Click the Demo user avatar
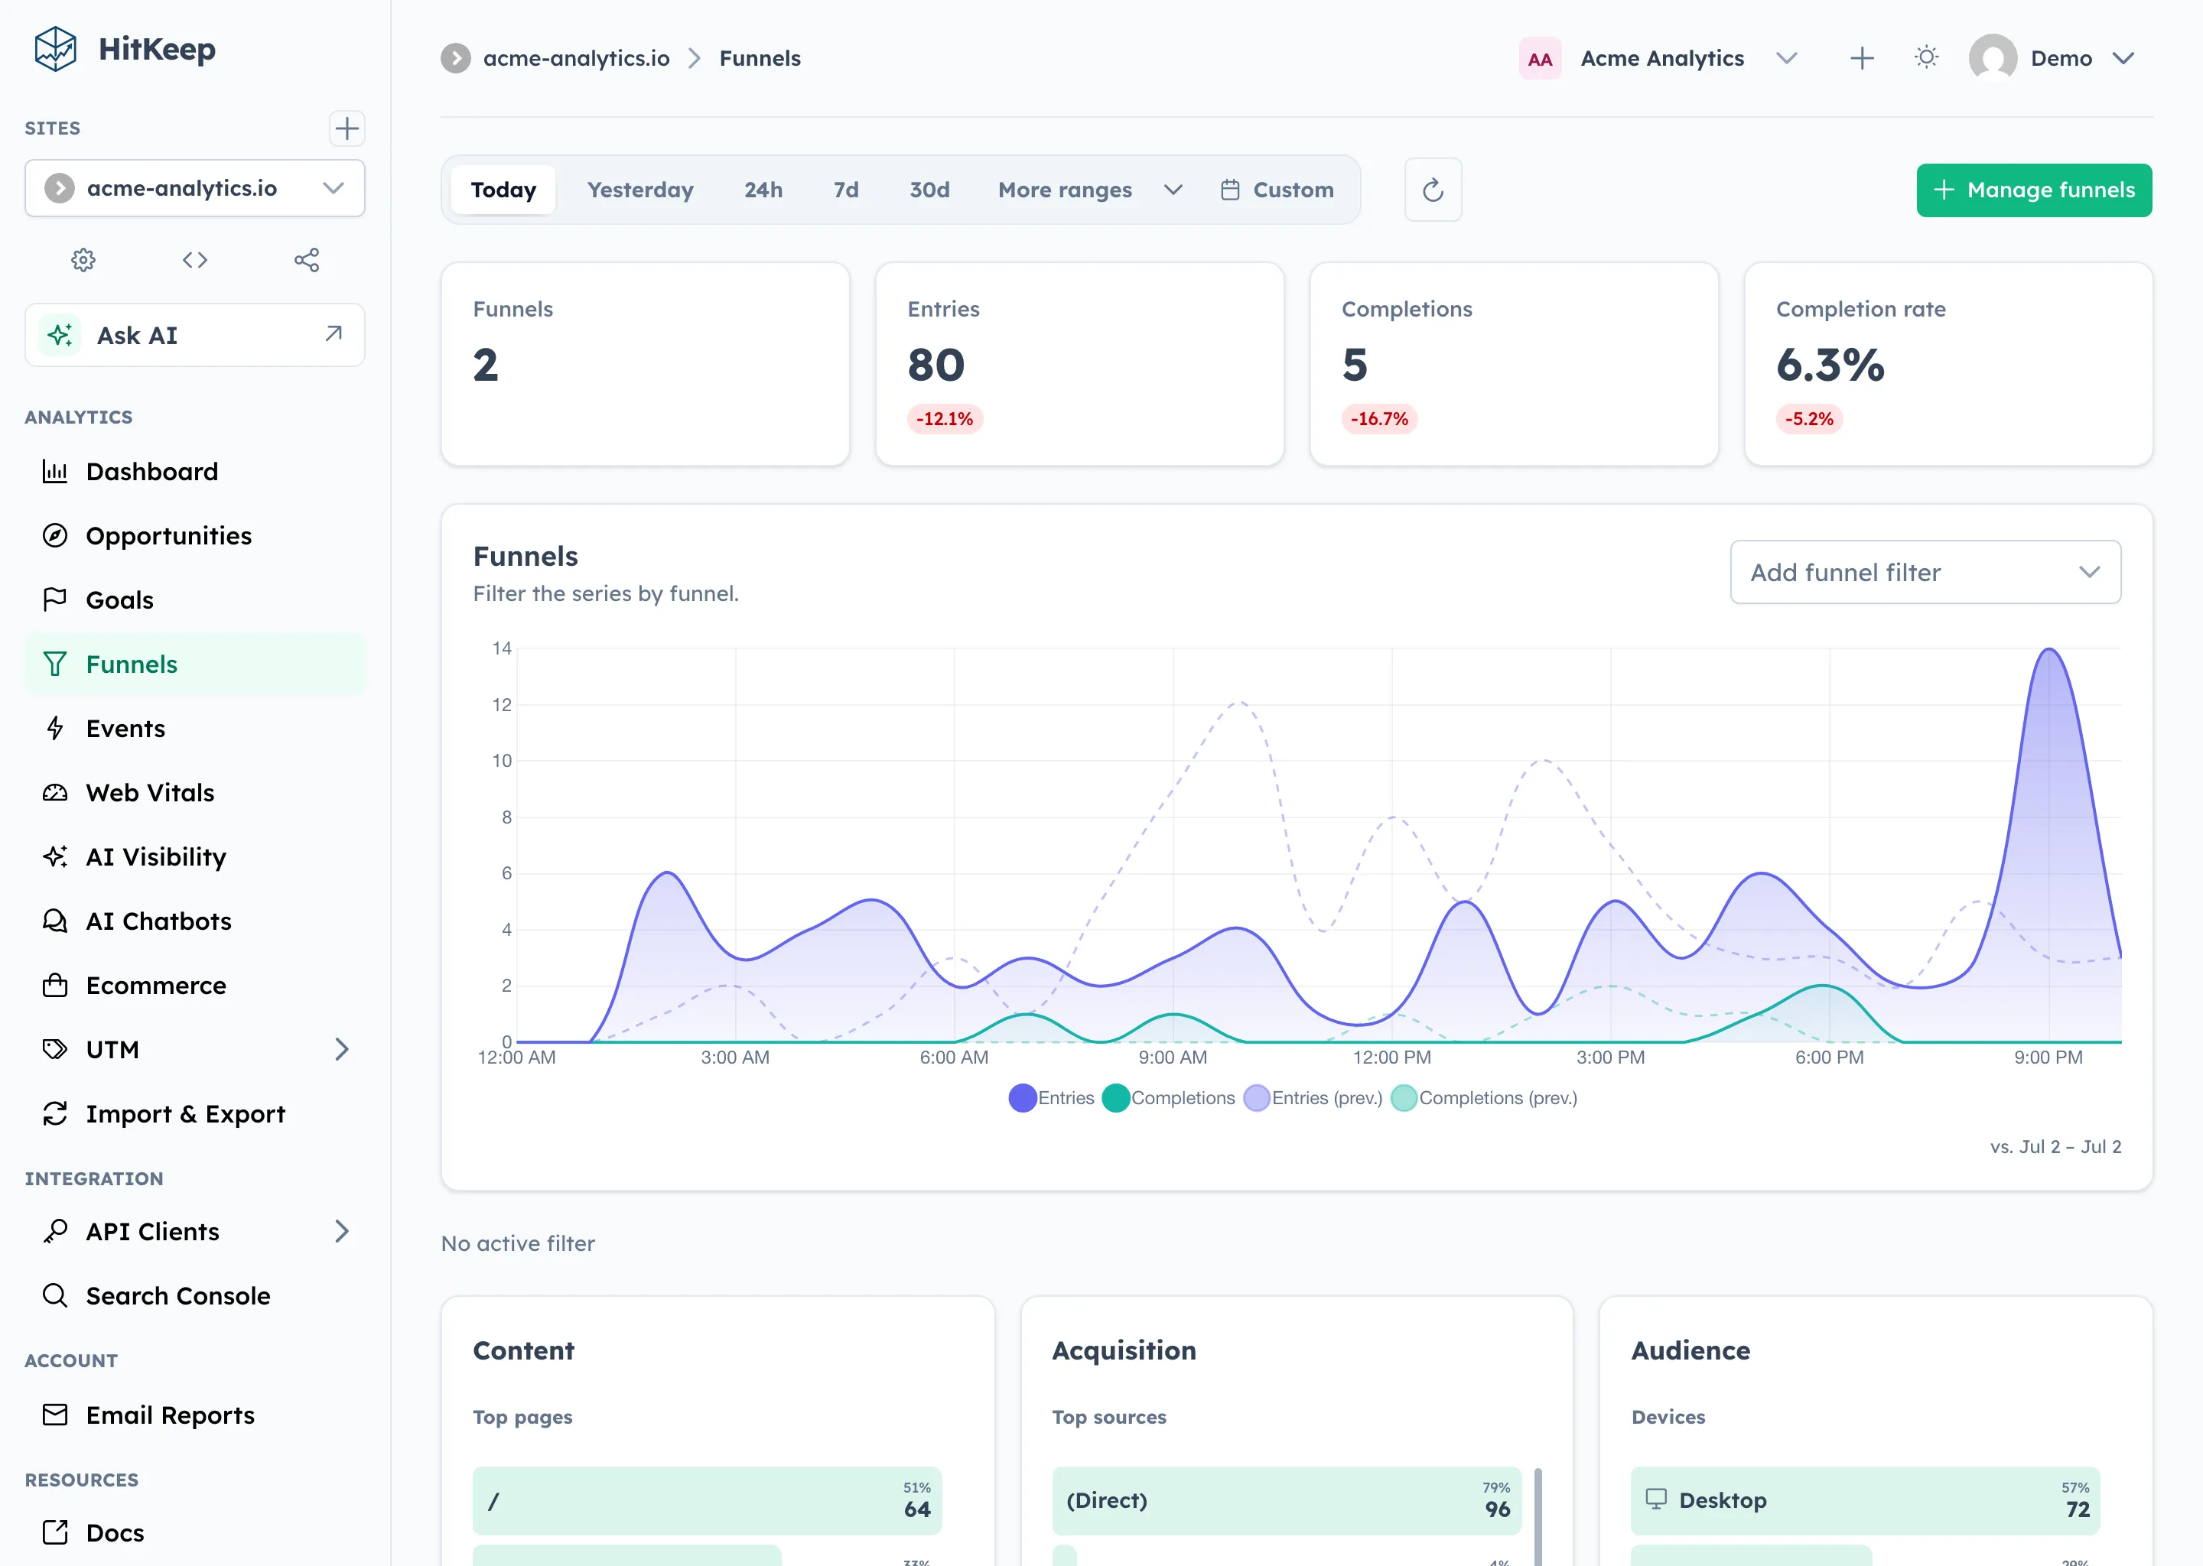This screenshot has width=2203, height=1566. (x=1993, y=58)
